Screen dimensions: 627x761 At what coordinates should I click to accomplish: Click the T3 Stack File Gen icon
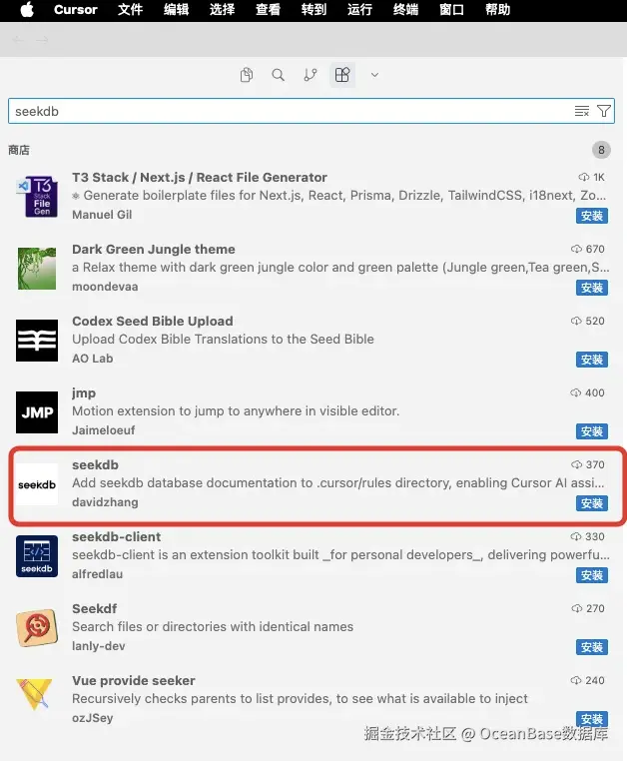(37, 196)
